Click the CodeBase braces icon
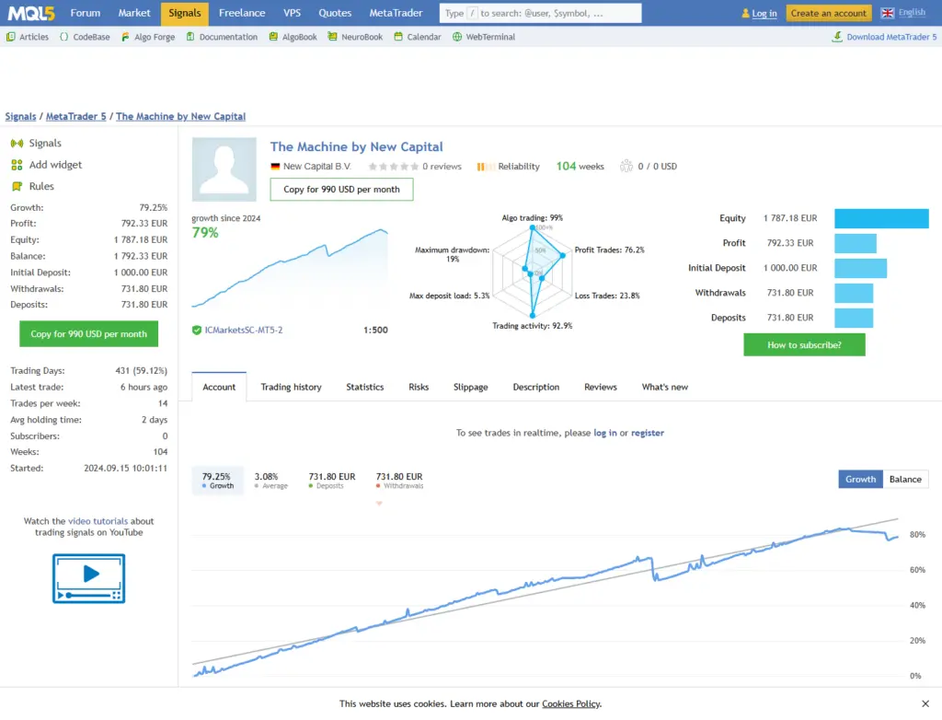The height and width of the screenshot is (720, 942). pyautogui.click(x=63, y=37)
